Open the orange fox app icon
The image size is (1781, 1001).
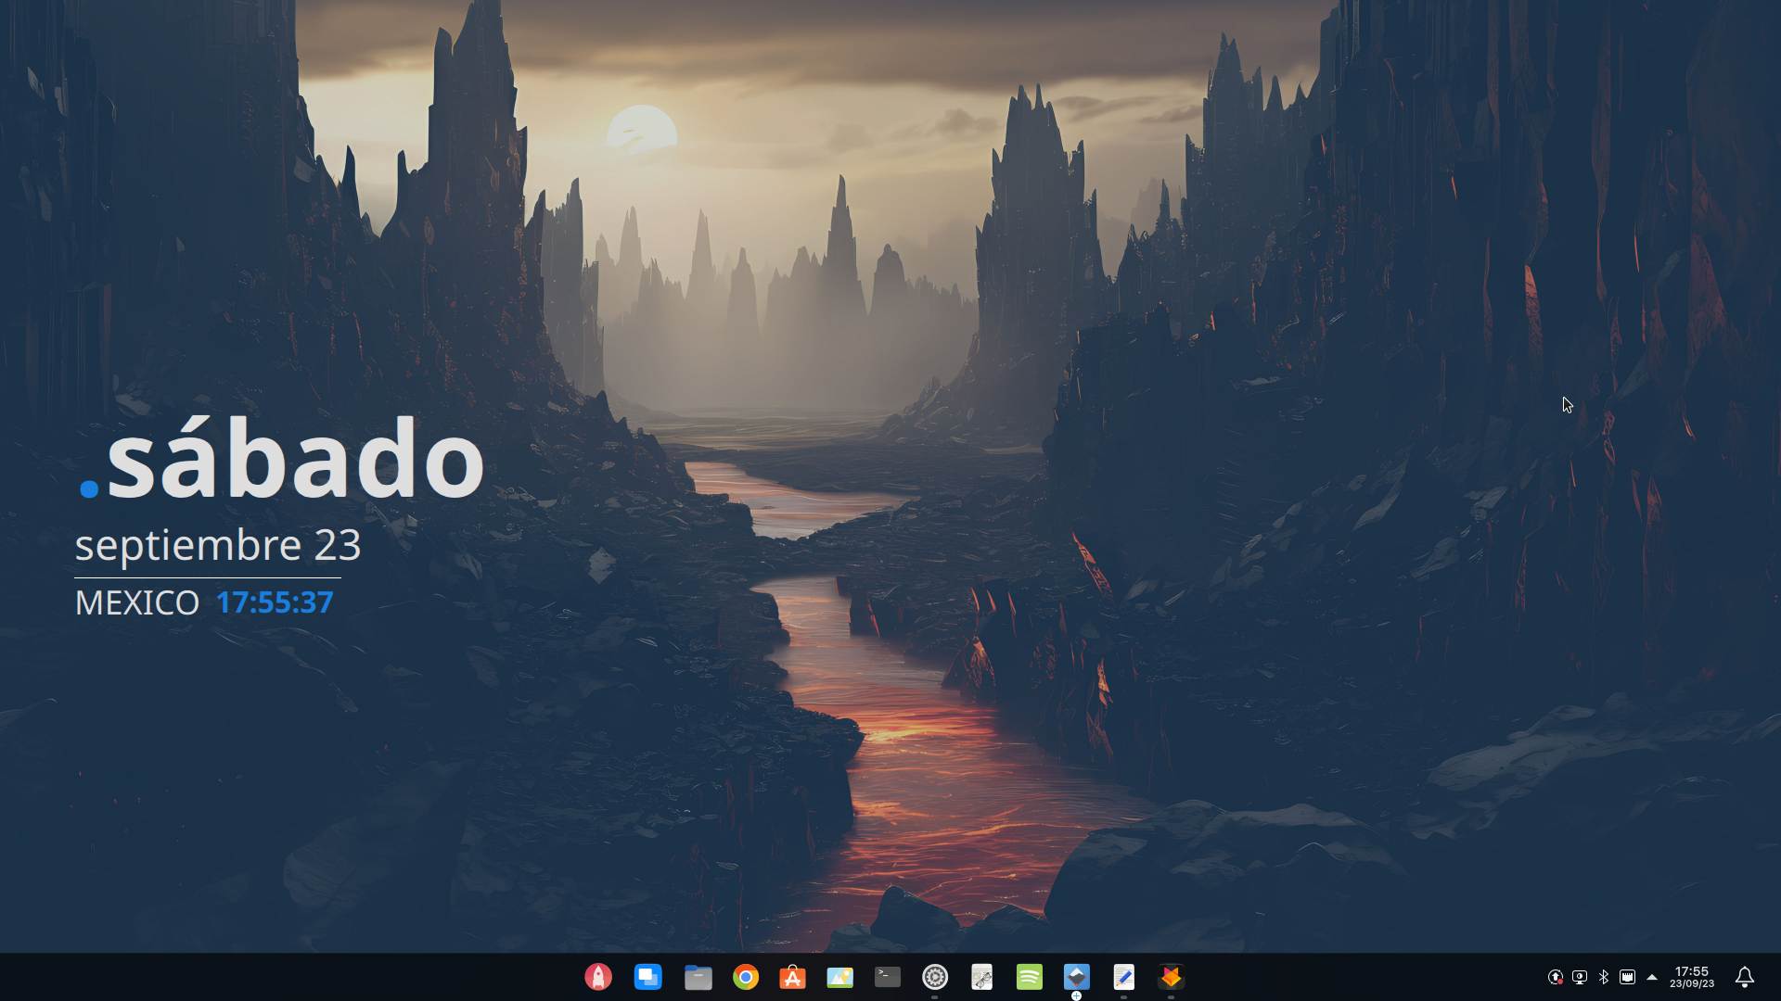(x=1171, y=977)
